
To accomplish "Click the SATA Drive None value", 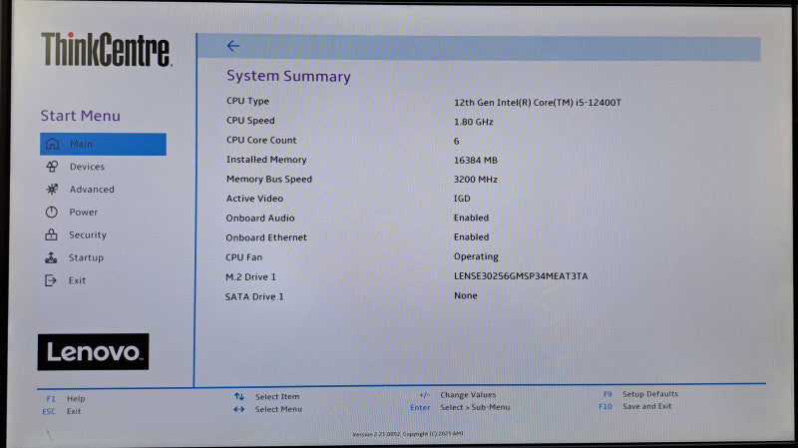I will click(x=465, y=295).
